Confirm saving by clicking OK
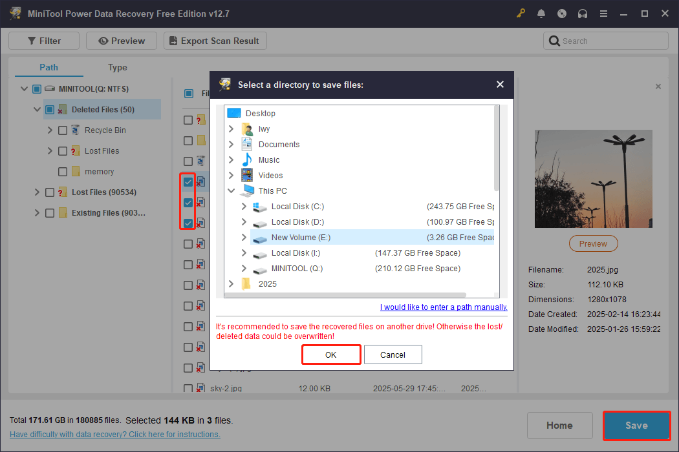 (331, 354)
